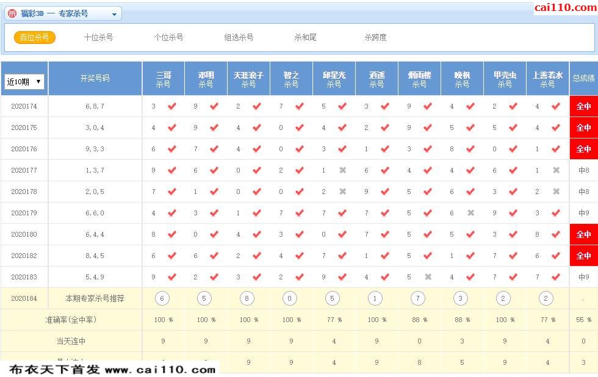Screen dimensions: 598x377
Task: Click 甲壳虫 circled 2 recommendation
Action: pyautogui.click(x=503, y=298)
